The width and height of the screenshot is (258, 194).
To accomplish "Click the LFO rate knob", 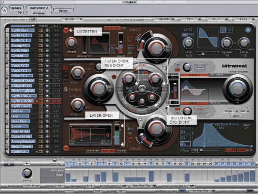I will [x=188, y=43].
